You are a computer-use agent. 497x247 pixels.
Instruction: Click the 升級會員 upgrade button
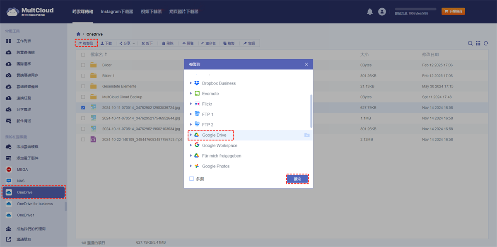coord(453,12)
